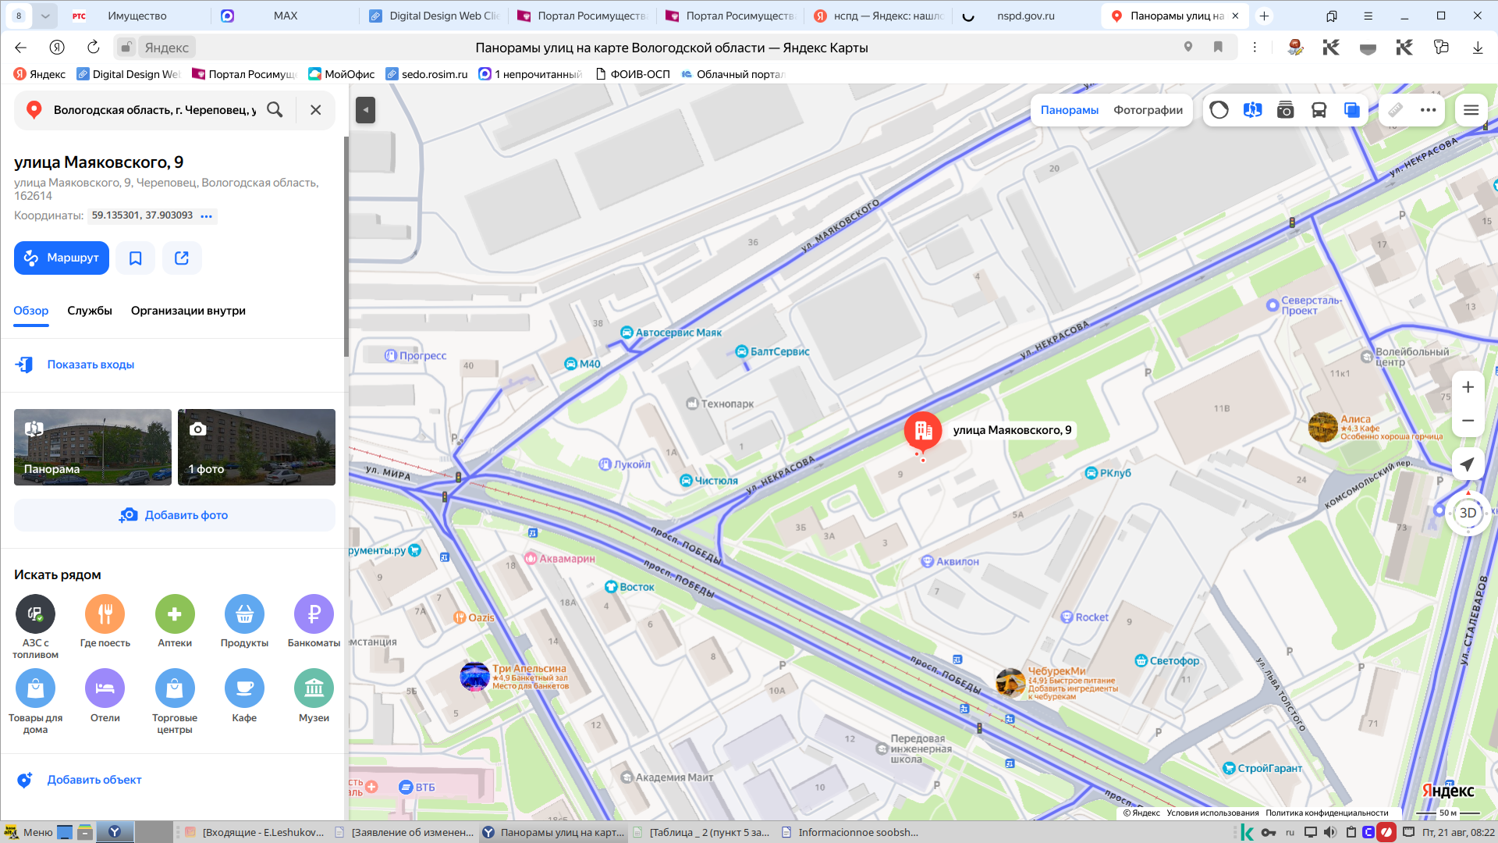The image size is (1498, 843).
Task: Search nearby Аптеки pharmacy icon
Action: pyautogui.click(x=175, y=614)
